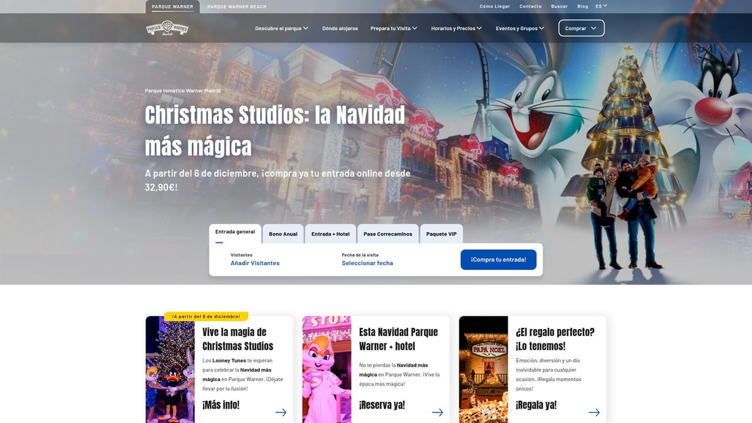Open the Contacto link
Screen dimensions: 752x423
(x=530, y=6)
